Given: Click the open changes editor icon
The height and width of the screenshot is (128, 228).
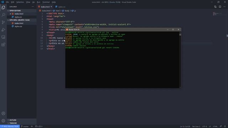Looking at the screenshot, I should pyautogui.click(x=215, y=7).
